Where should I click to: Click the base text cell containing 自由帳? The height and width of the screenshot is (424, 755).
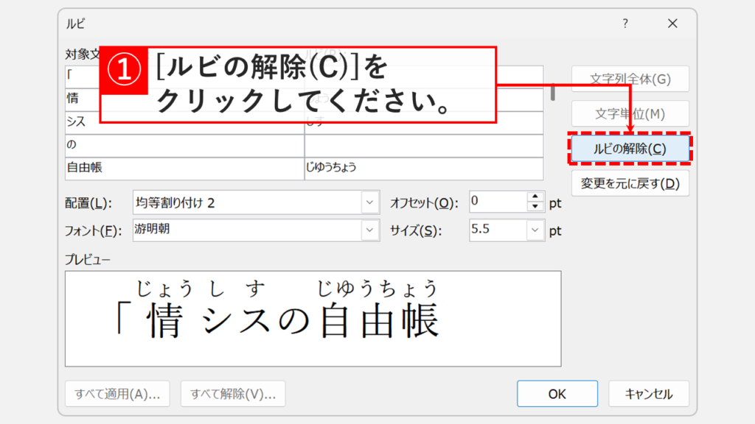[x=184, y=167]
